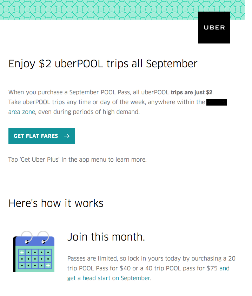This screenshot has height=296, width=252.
Task: Click the 'Tap Get Uber Plus' instruction text
Action: coord(78,160)
